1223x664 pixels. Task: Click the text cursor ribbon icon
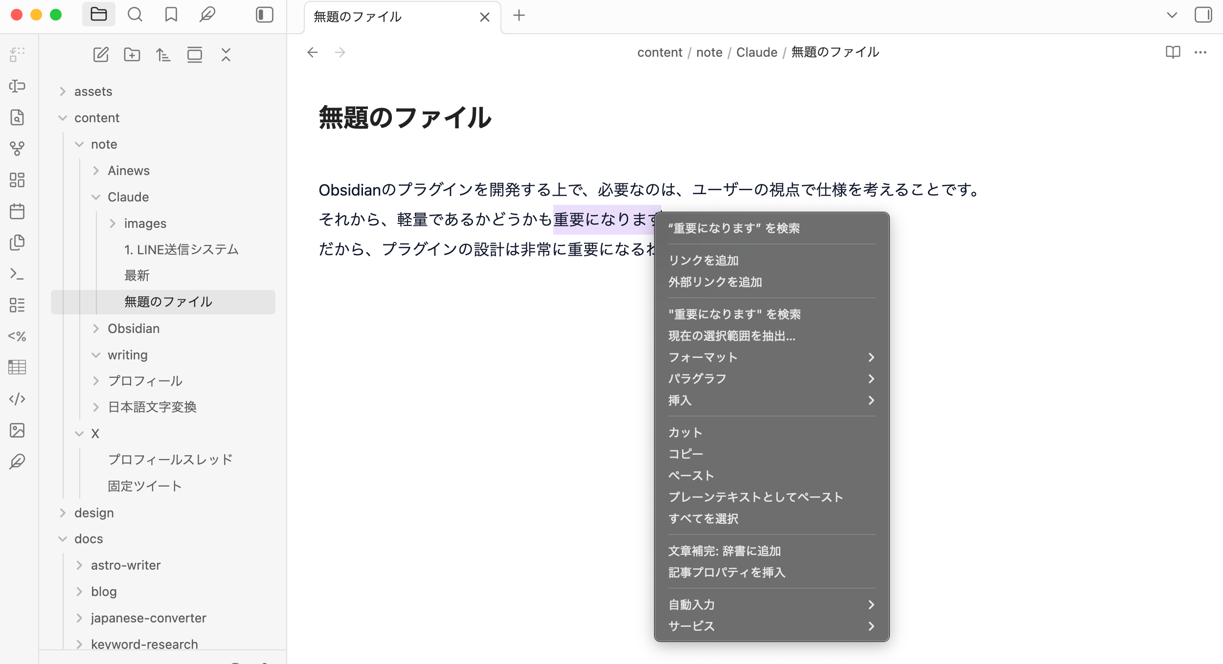pos(17,86)
